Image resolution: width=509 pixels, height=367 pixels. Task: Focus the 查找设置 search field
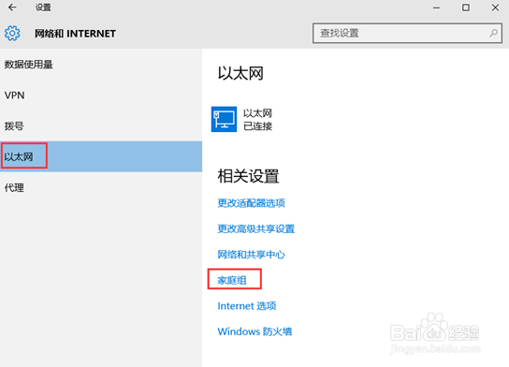point(407,33)
